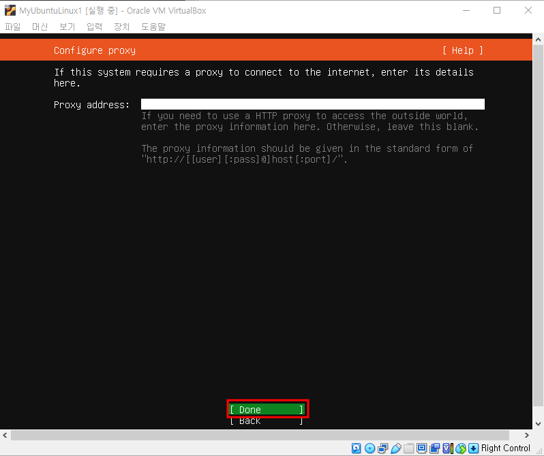Click the optical disc drive status icon

(x=370, y=448)
